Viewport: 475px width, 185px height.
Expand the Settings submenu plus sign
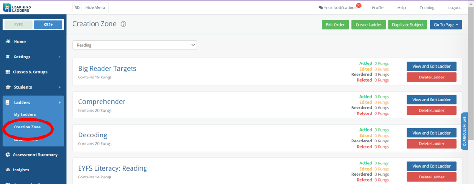point(60,57)
